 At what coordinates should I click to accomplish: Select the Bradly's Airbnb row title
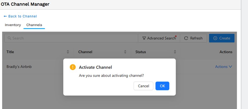click(x=19, y=67)
